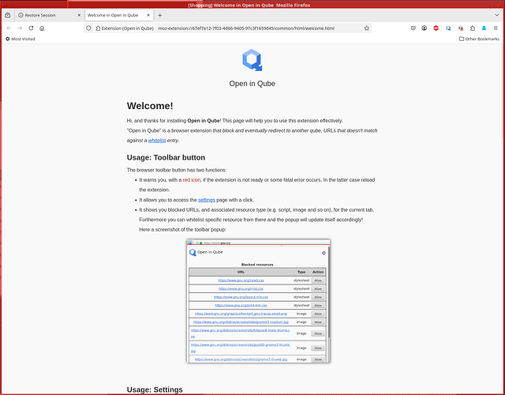The image size is (505, 395).
Task: Click the "red icon" colored text
Action: [192, 180]
